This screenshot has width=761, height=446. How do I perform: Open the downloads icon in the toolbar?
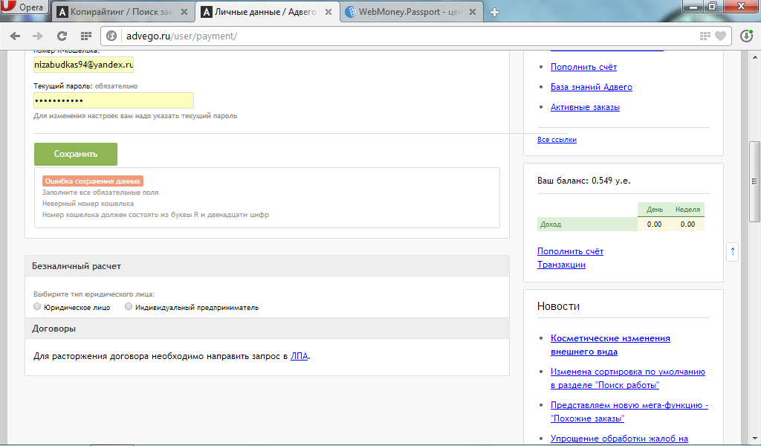[746, 36]
